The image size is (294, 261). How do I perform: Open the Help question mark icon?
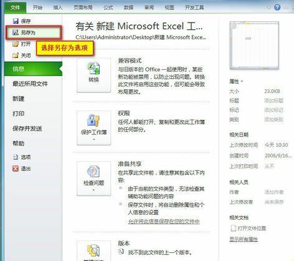[277, 7]
